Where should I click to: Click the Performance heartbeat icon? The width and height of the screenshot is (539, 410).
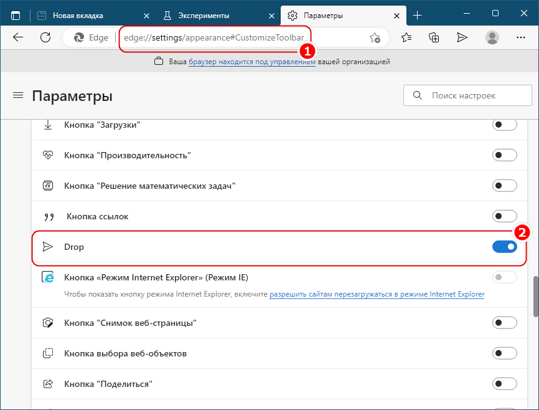coord(48,155)
